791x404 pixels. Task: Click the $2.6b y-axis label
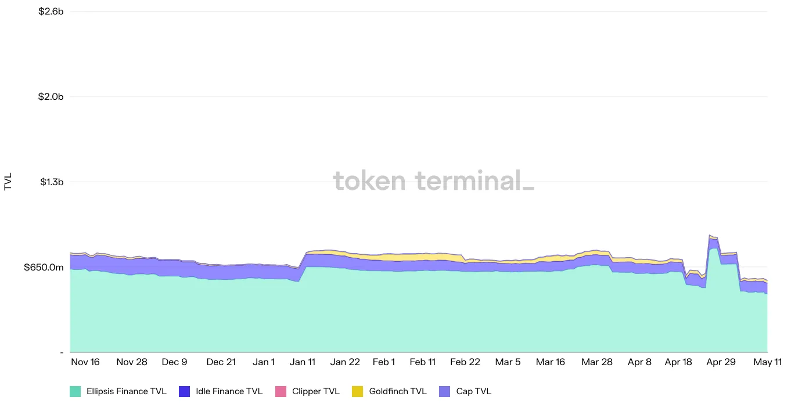[x=51, y=11]
